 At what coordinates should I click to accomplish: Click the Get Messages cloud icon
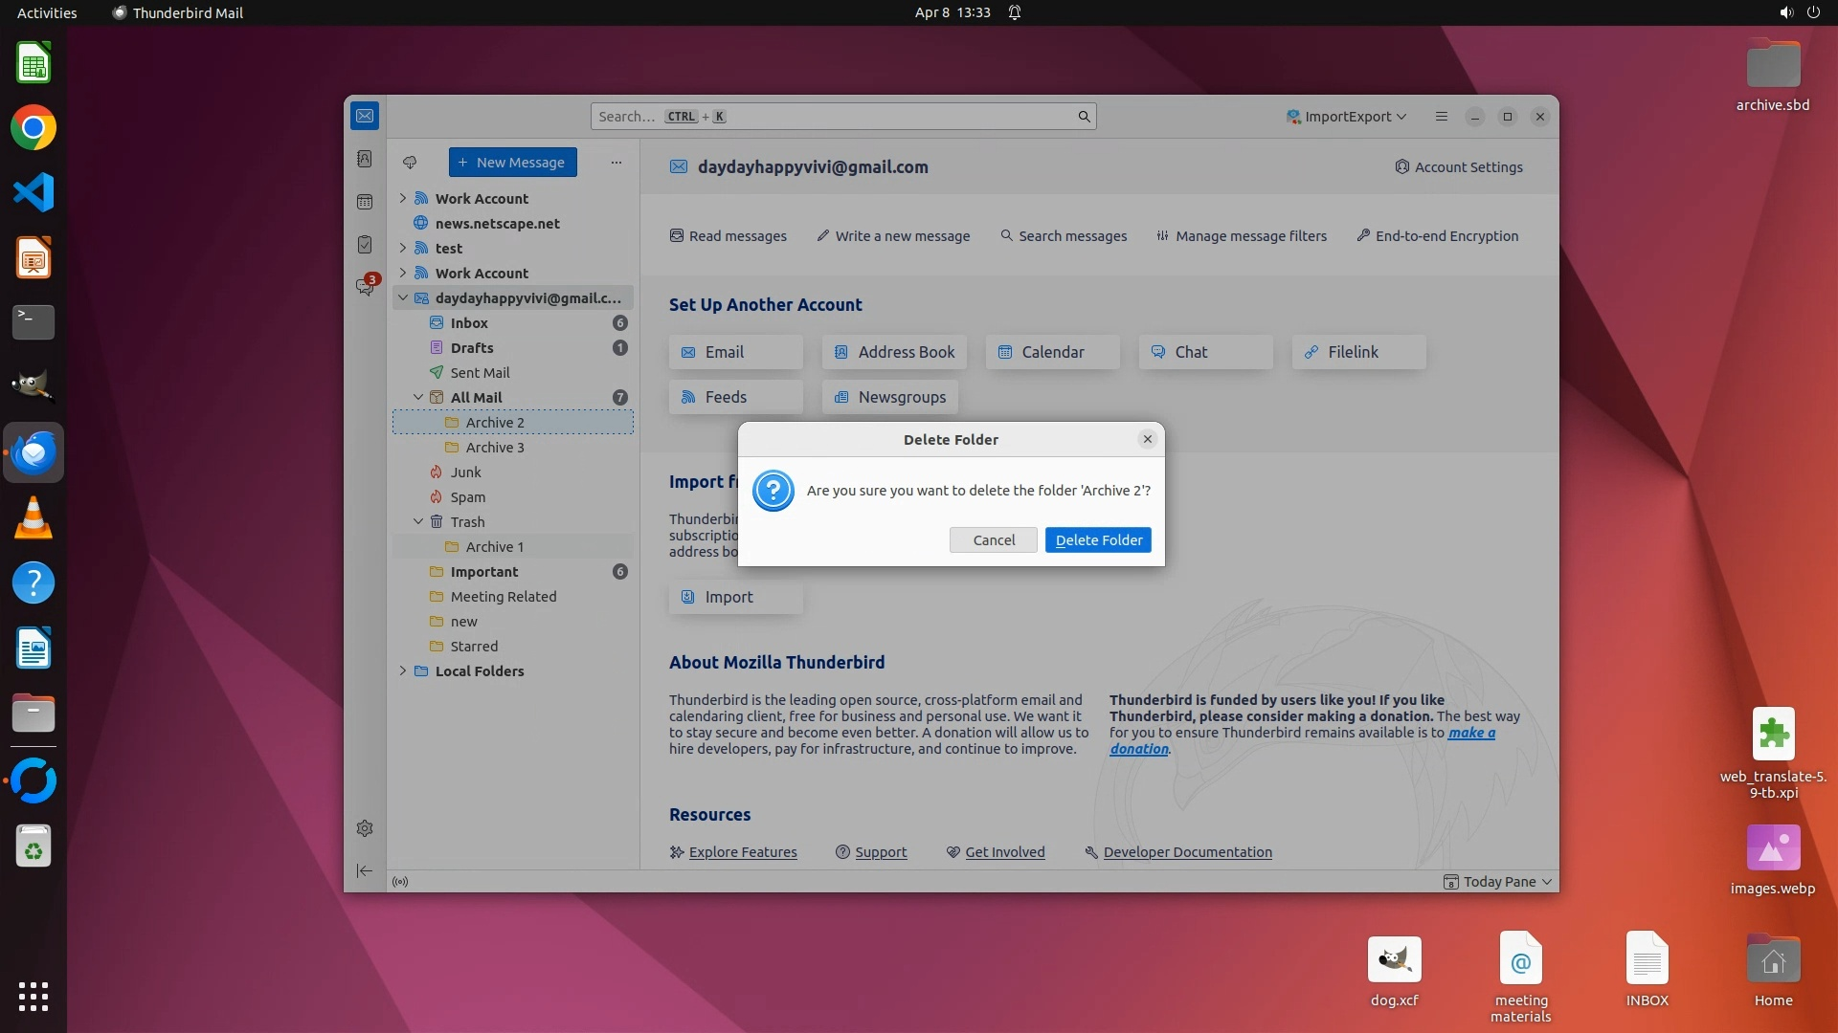coord(410,163)
